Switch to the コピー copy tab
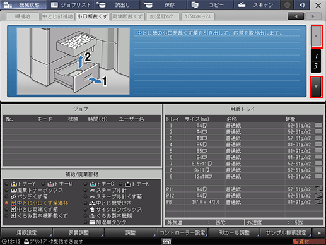 click(x=210, y=5)
